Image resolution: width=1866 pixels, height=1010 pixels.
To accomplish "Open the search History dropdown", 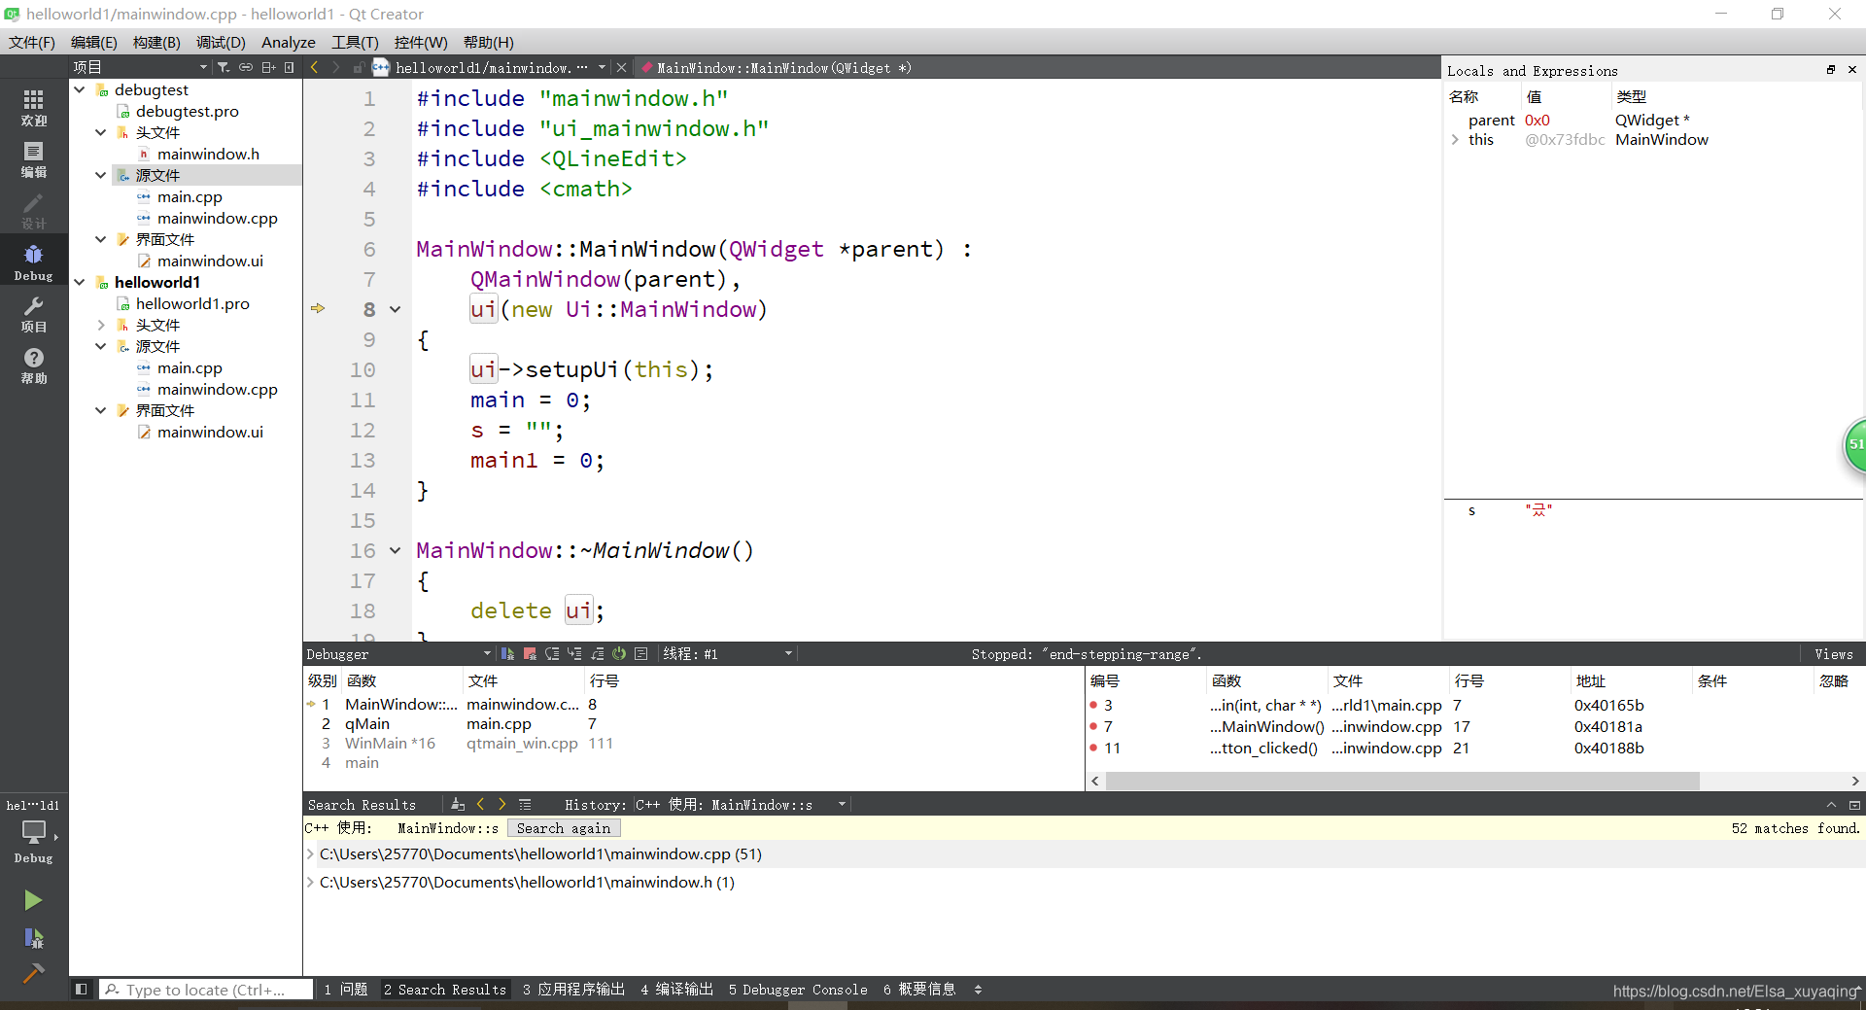I will [743, 804].
